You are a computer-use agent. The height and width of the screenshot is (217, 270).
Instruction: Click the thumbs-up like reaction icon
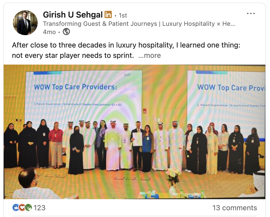coord(16,207)
